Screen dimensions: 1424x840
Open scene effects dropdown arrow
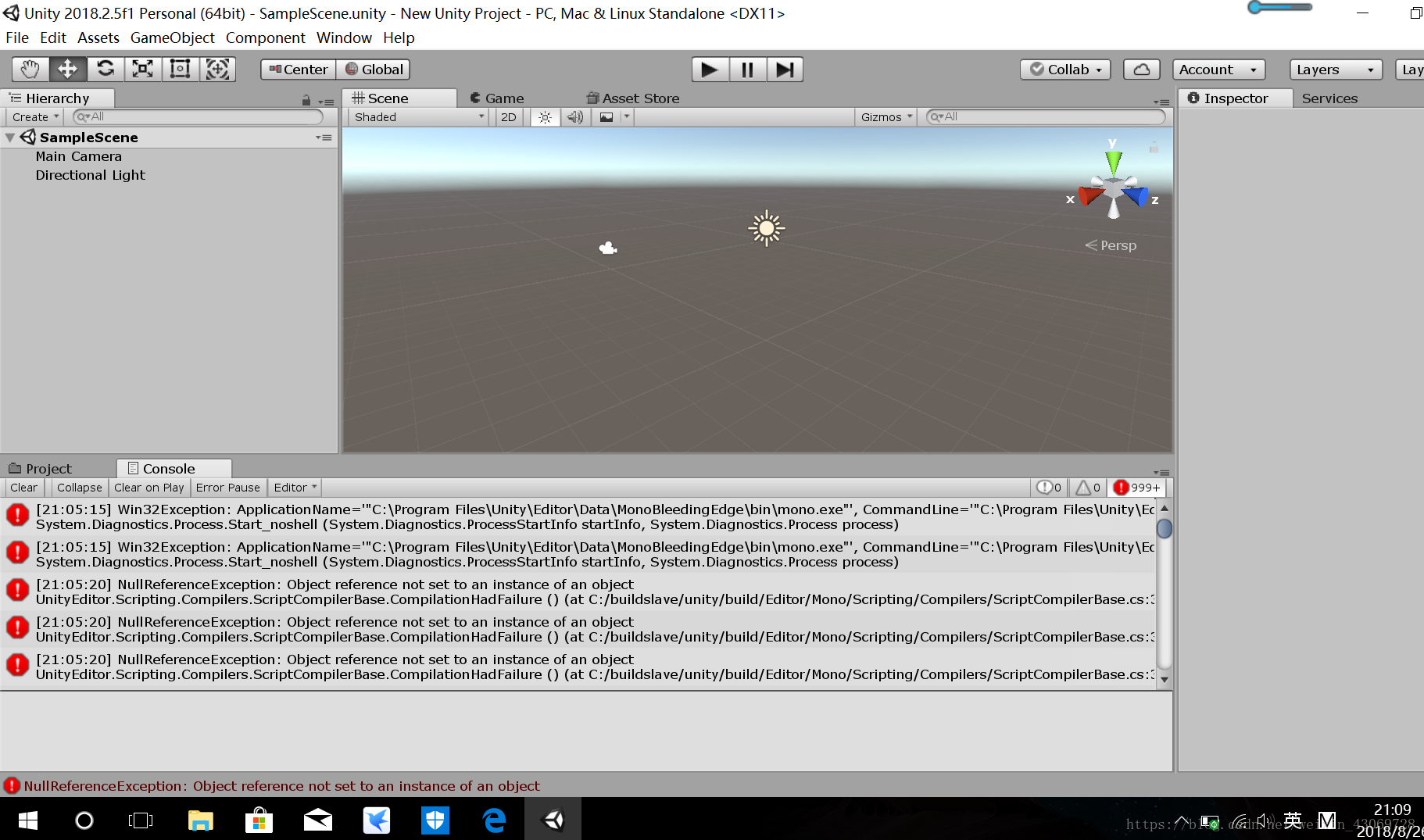pos(626,117)
